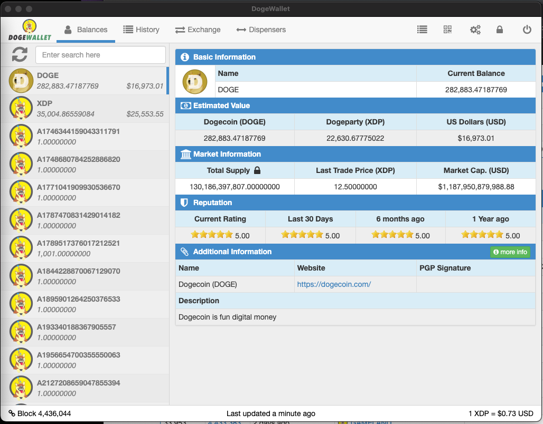Select asset A1895901264250376533
543x424 pixels.
(x=85, y=304)
